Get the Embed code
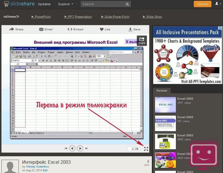Screen dimensions: 223x173 pyautogui.click(x=75, y=29)
